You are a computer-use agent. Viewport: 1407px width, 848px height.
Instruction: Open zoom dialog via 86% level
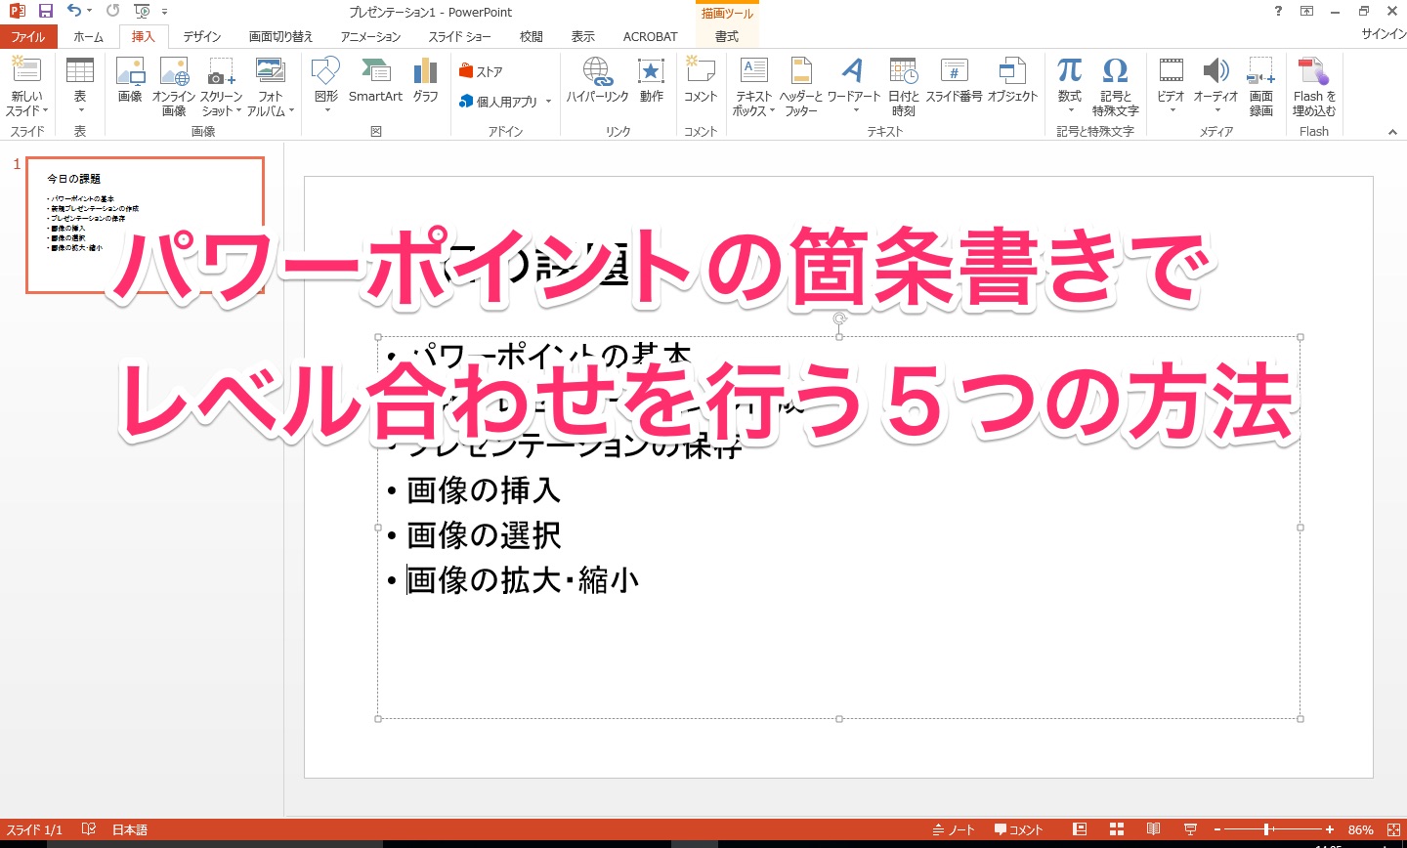tap(1360, 829)
